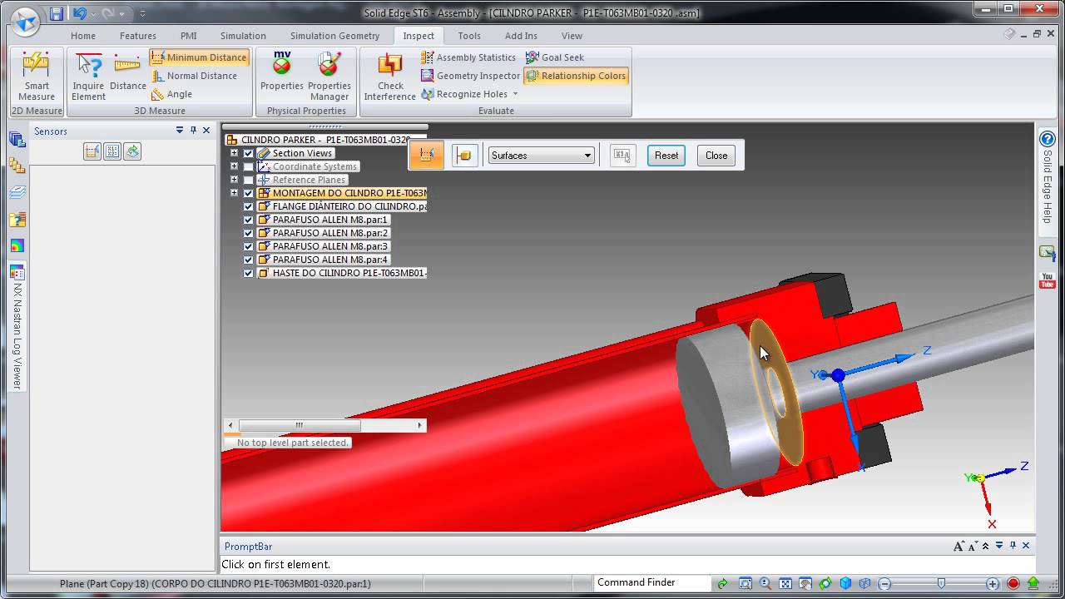Click the red record button in status bar
The width and height of the screenshot is (1065, 599).
tap(1013, 583)
